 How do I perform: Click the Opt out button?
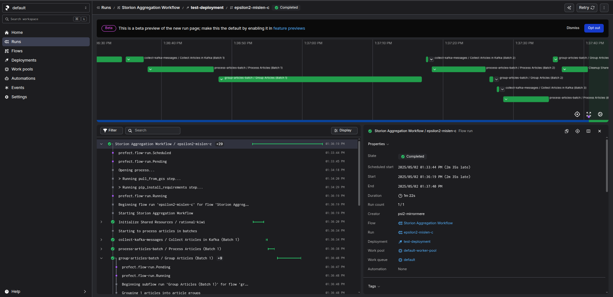point(594,28)
